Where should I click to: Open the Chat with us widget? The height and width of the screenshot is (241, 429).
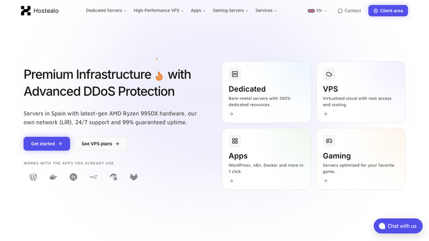point(398,226)
